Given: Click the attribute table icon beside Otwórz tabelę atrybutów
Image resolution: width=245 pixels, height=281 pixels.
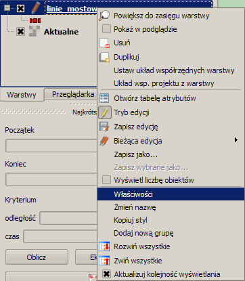Looking at the screenshot, I should click(x=104, y=98).
